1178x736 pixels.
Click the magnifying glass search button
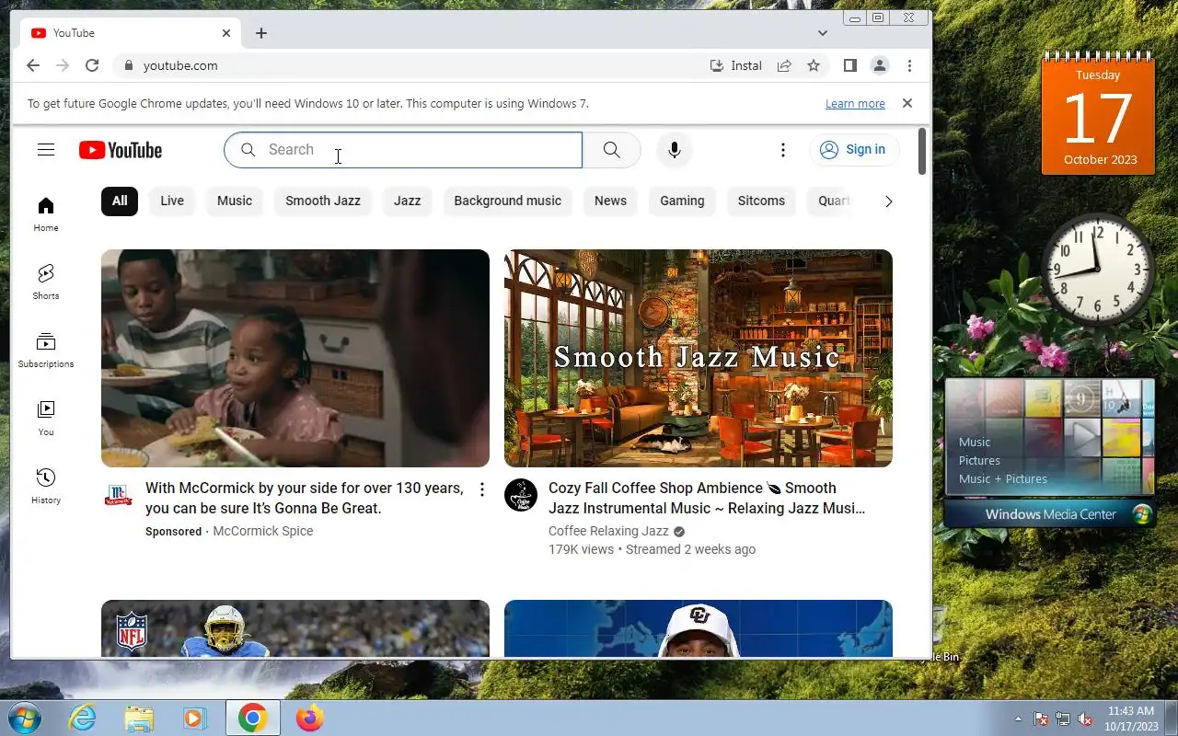point(611,150)
